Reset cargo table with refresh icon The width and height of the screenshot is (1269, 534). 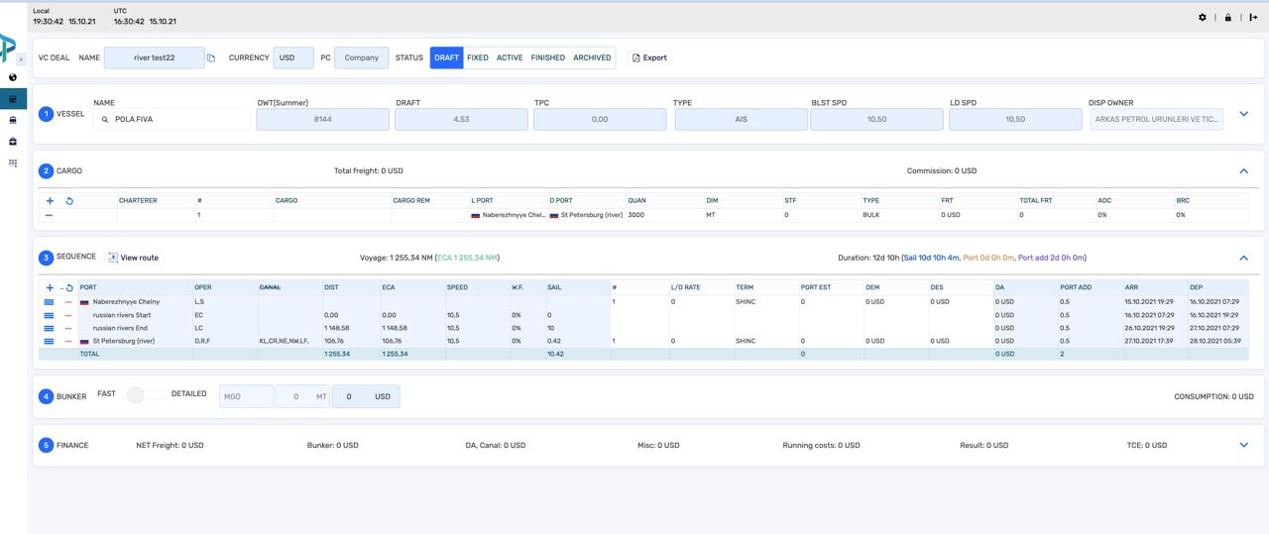[x=69, y=201]
